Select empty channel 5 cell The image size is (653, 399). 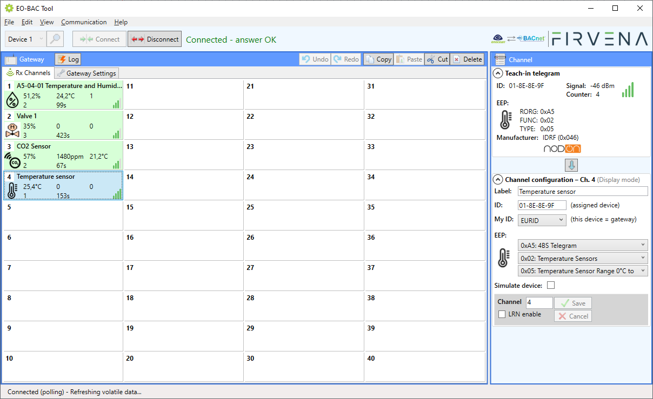63,215
